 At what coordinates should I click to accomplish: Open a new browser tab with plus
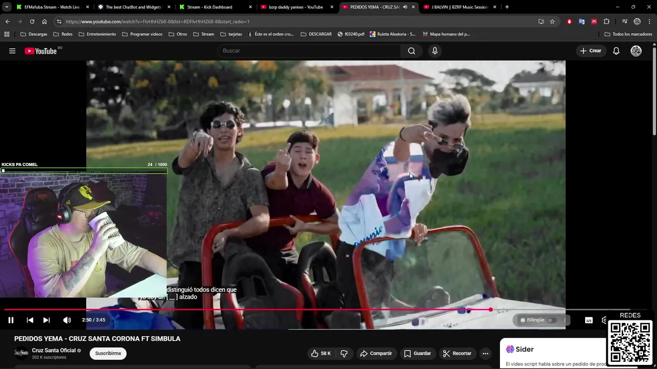pos(507,7)
